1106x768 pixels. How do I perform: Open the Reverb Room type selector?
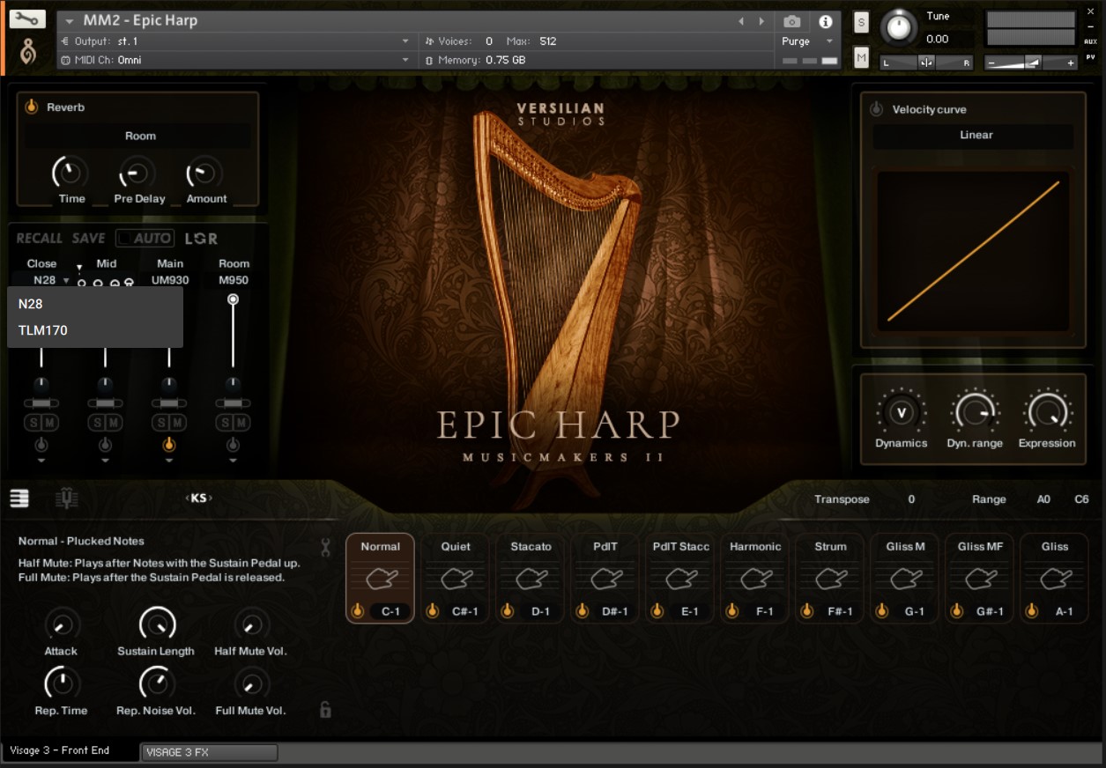[139, 136]
